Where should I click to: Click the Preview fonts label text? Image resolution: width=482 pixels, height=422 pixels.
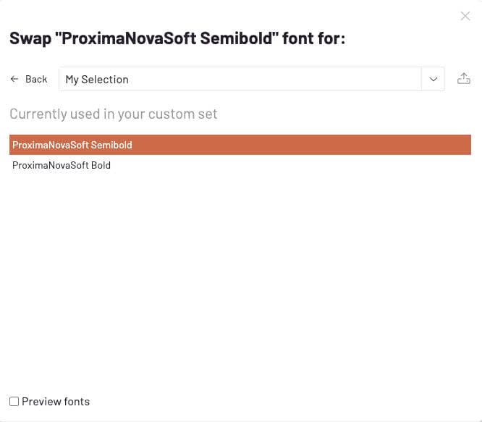click(x=56, y=401)
